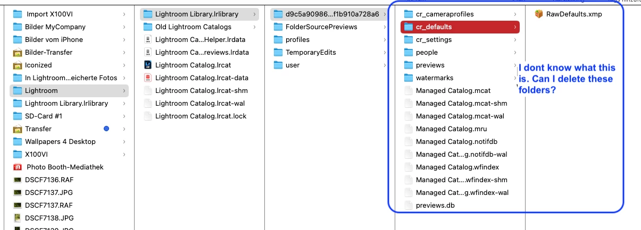
Task: Click the previews.db file icon
Action: [x=408, y=205]
